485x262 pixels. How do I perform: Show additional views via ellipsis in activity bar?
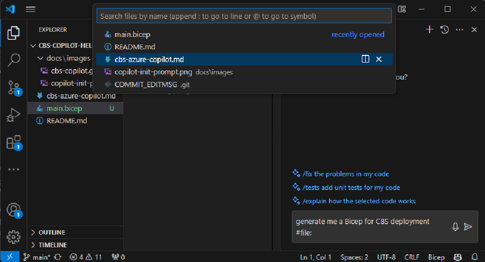pos(14,170)
